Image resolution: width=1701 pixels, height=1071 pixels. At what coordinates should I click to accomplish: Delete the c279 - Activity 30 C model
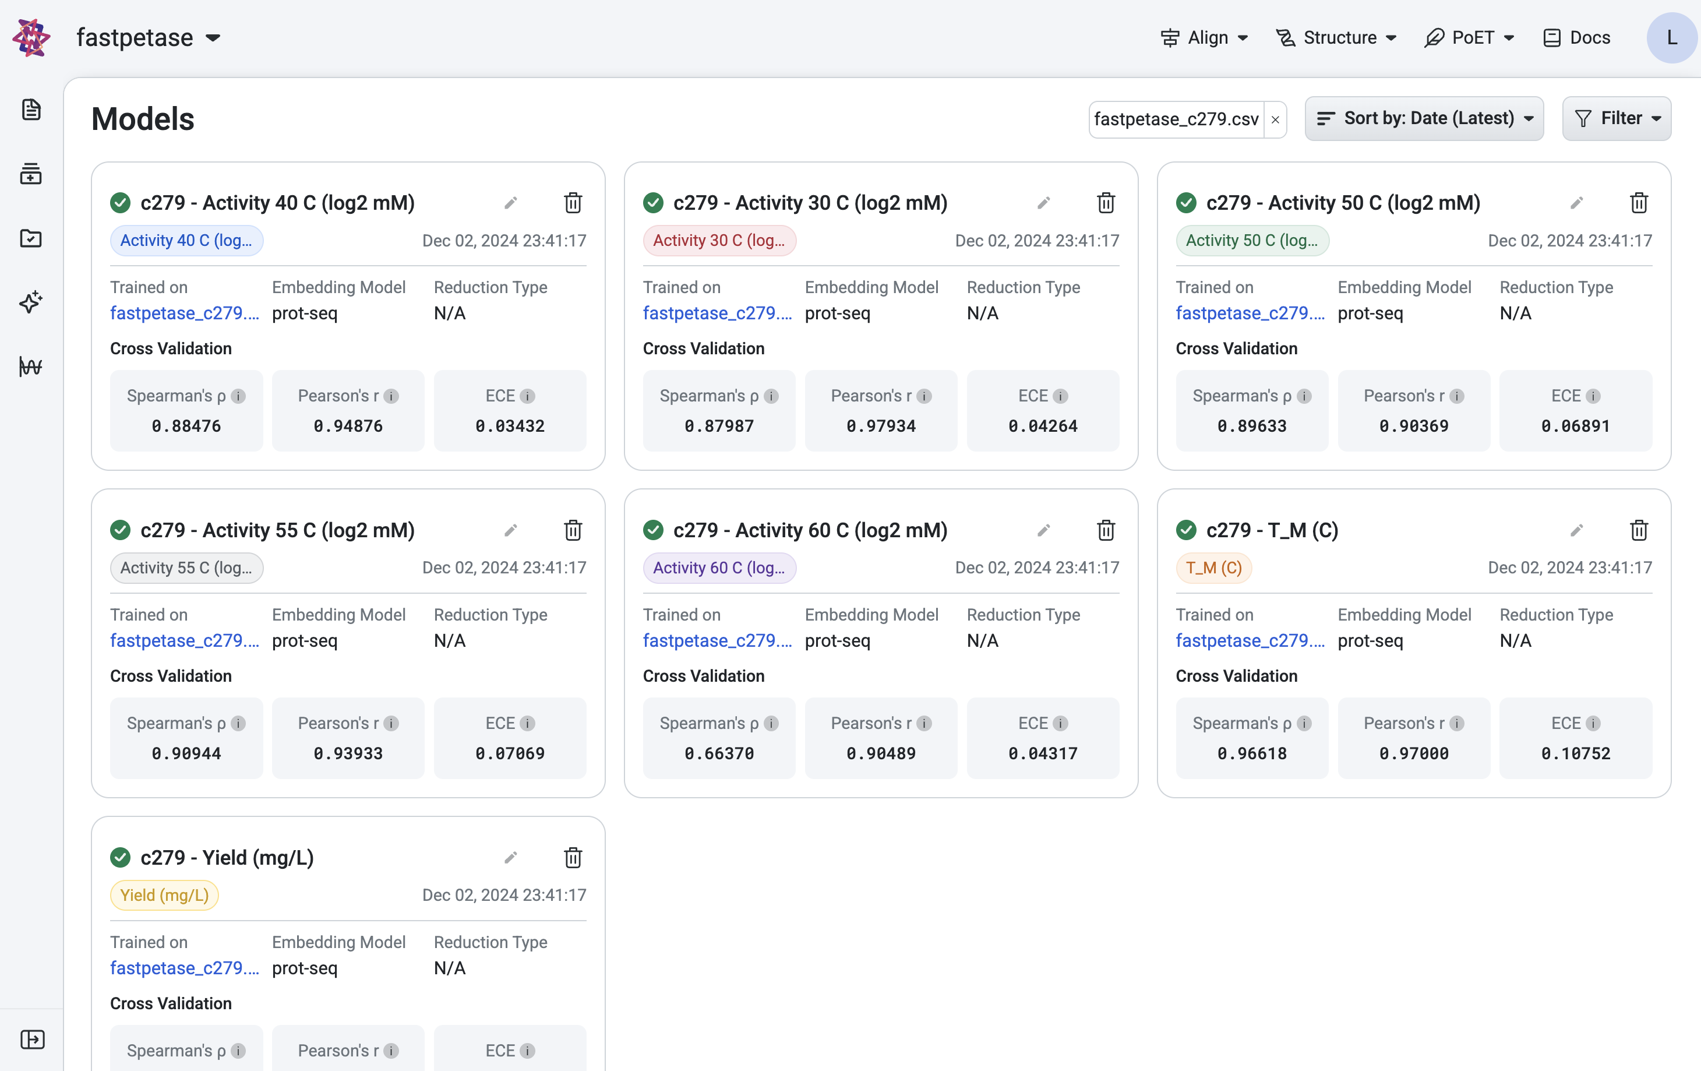tap(1106, 203)
